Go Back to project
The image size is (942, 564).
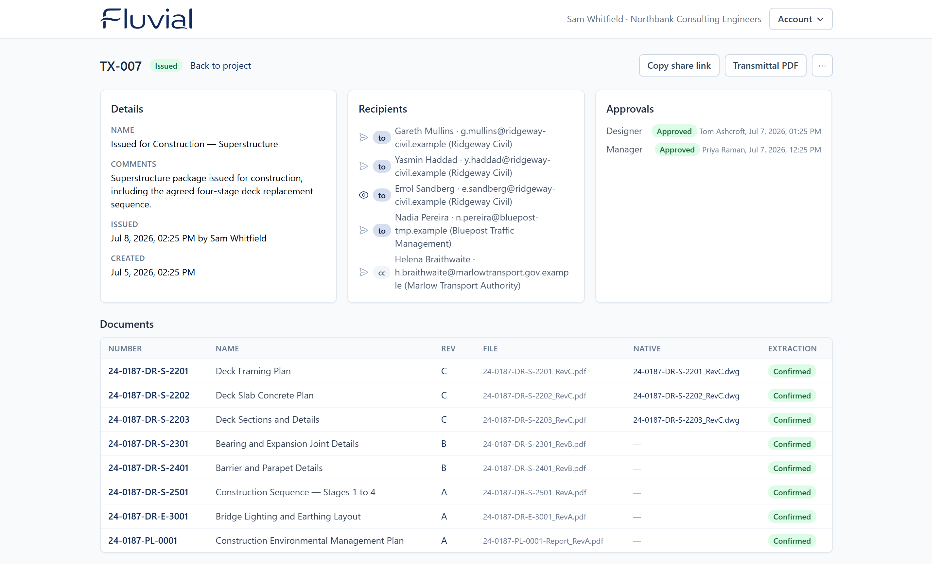[221, 66]
